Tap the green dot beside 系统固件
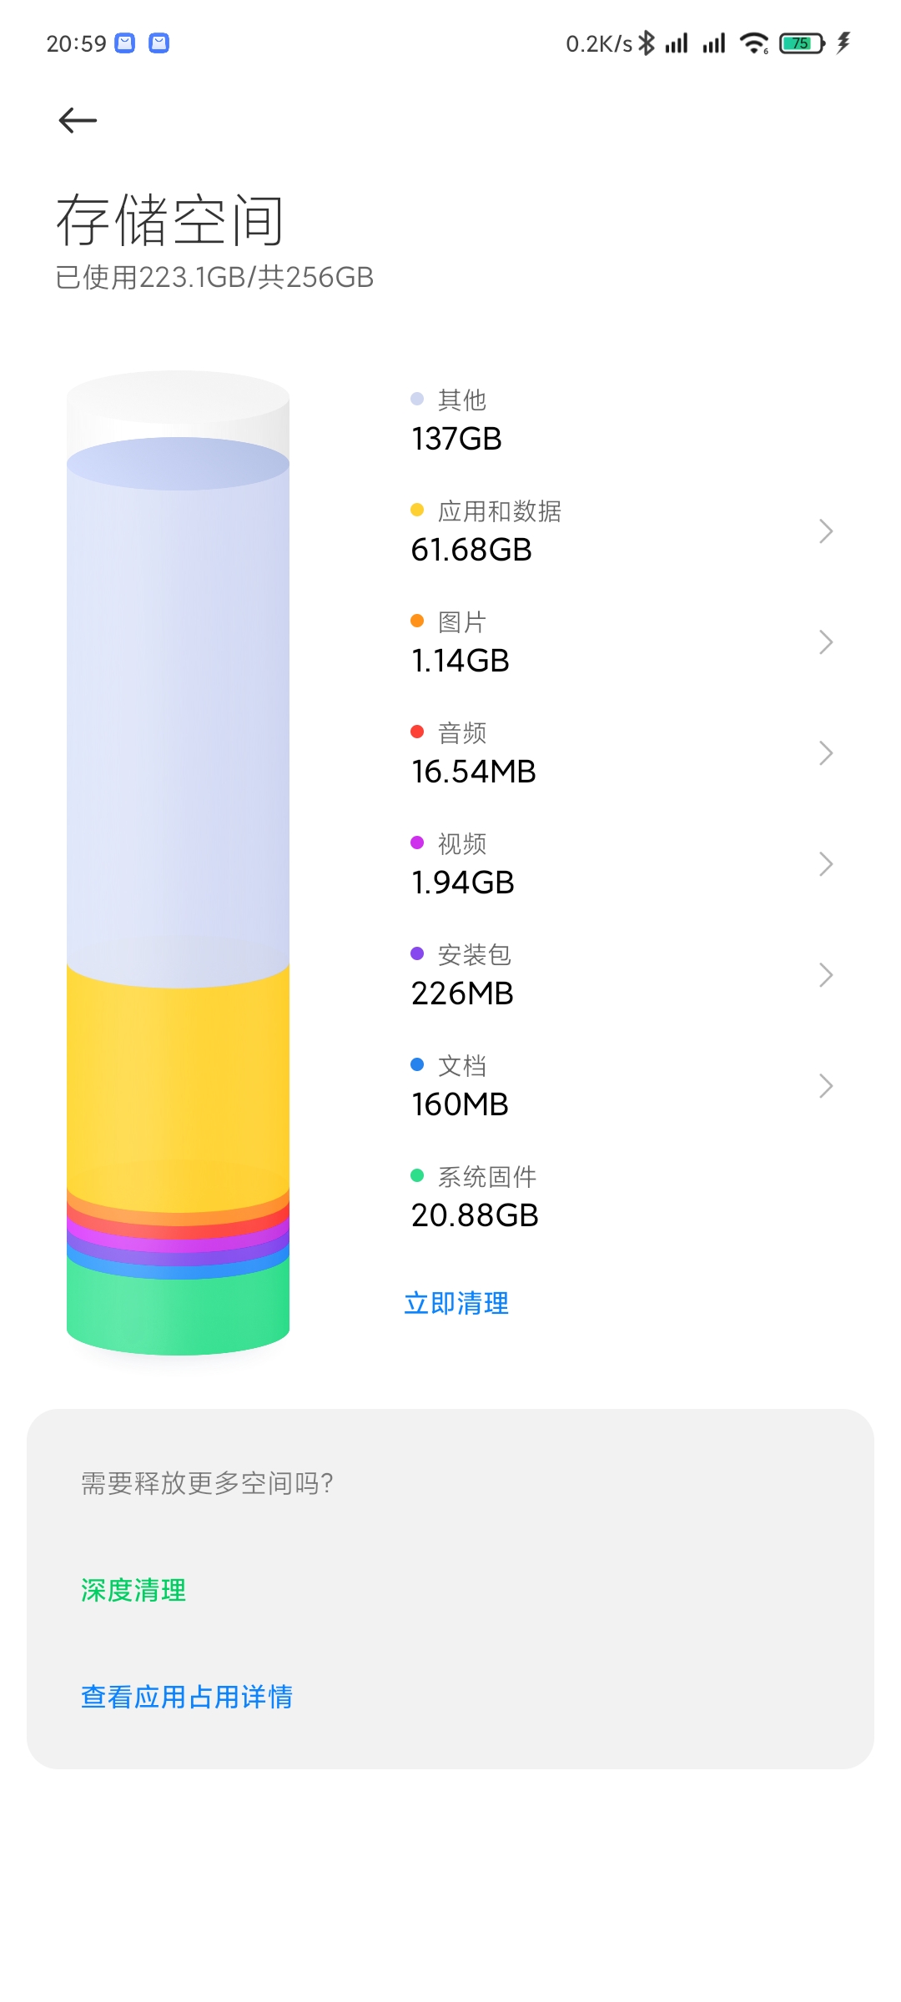Image resolution: width=901 pixels, height=2002 pixels. [417, 1175]
